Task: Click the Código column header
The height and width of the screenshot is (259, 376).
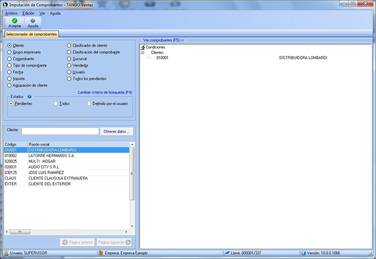Action: tap(16, 145)
